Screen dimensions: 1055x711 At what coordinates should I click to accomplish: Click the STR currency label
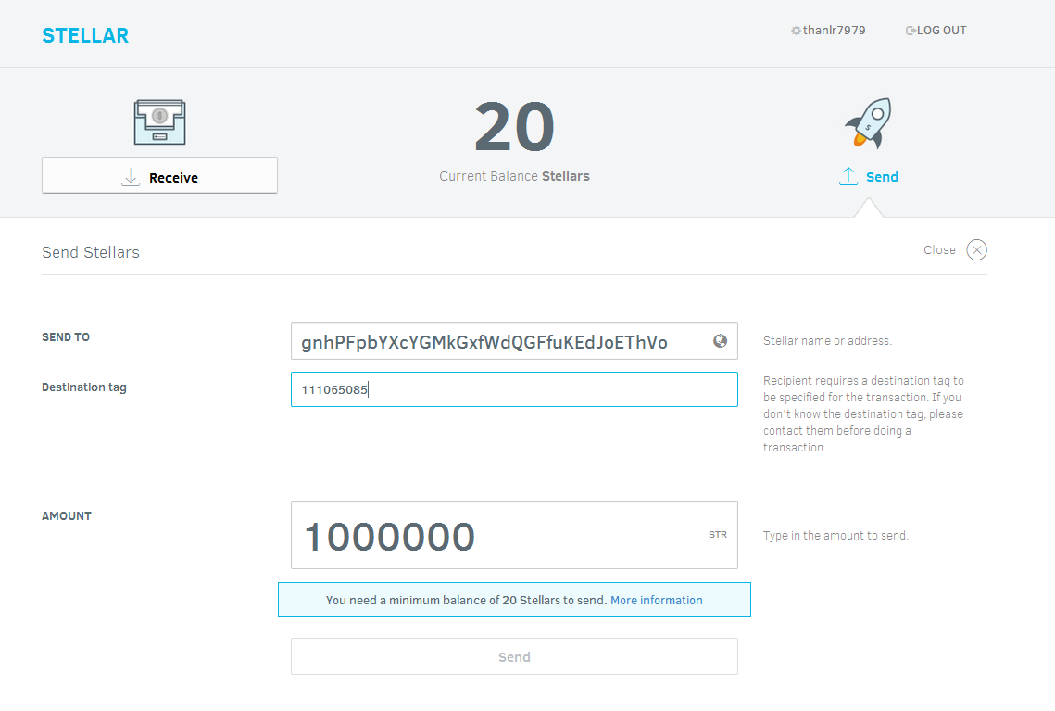pyautogui.click(x=717, y=535)
